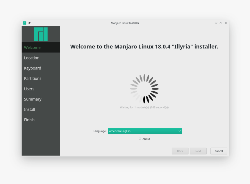
Task: Select the Users step in sidebar
Action: [41, 89]
